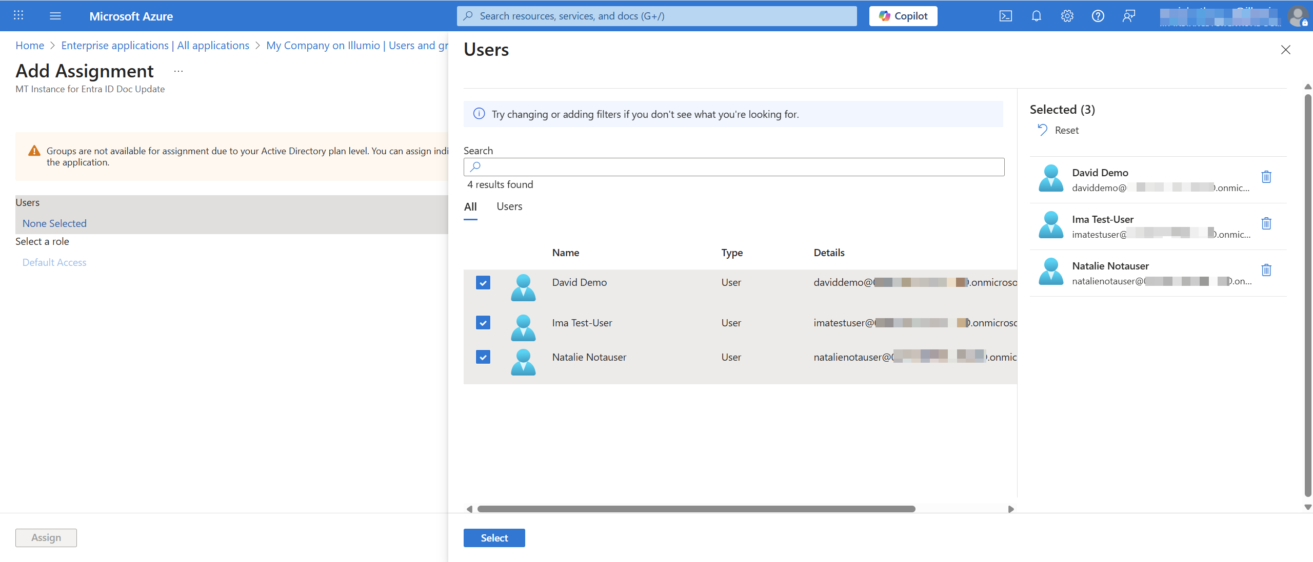1313x562 pixels.
Task: Switch to the All tab
Action: pyautogui.click(x=470, y=206)
